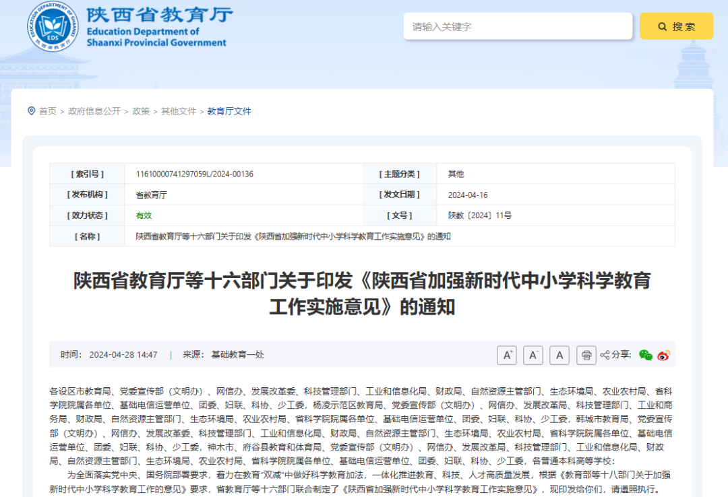Click the Education Department of Shaanxi logo
Viewport: 728px width, 497px height.
coord(53,27)
